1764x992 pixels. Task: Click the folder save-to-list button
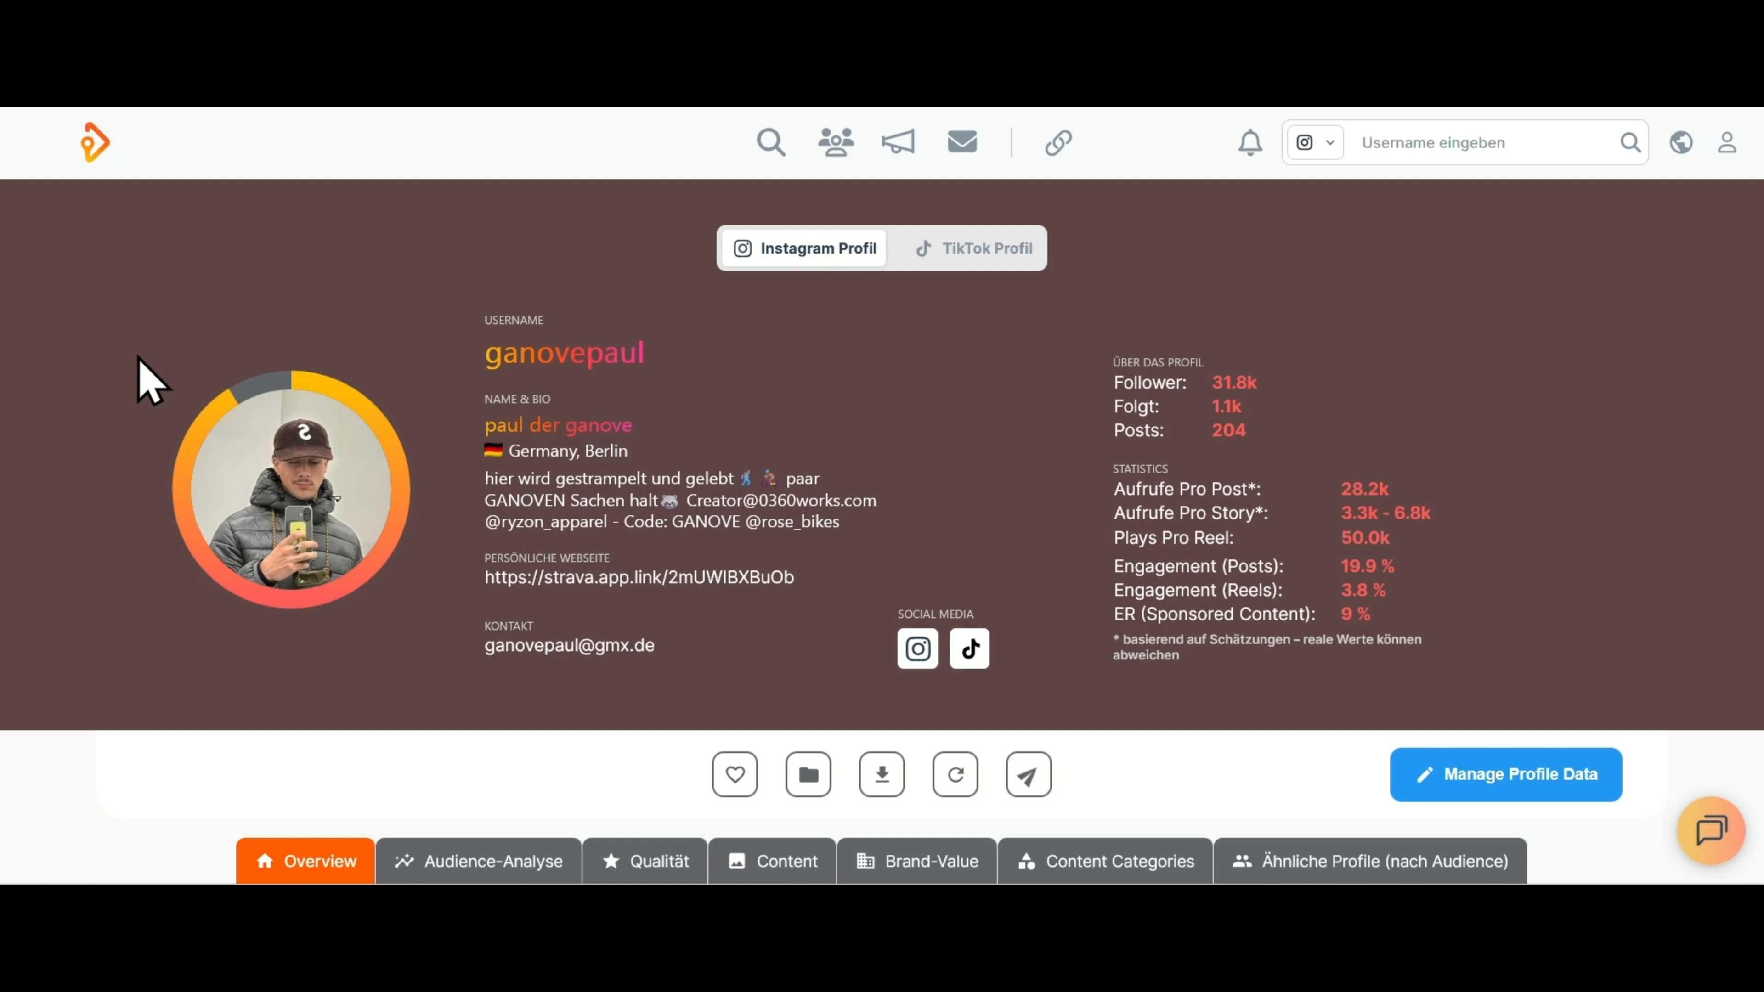tap(808, 774)
